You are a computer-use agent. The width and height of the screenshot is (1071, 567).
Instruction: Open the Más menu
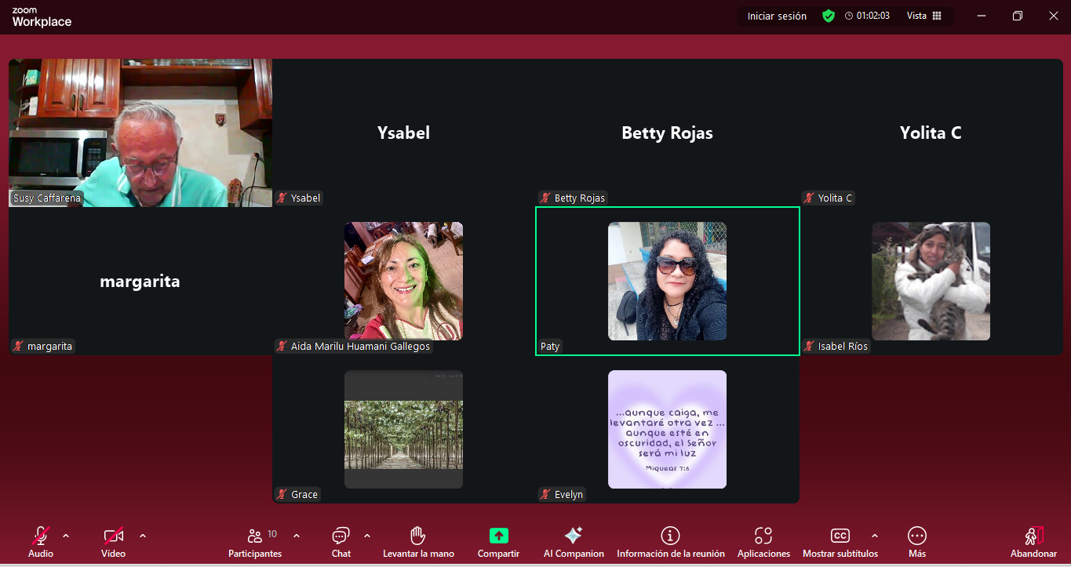coord(917,542)
